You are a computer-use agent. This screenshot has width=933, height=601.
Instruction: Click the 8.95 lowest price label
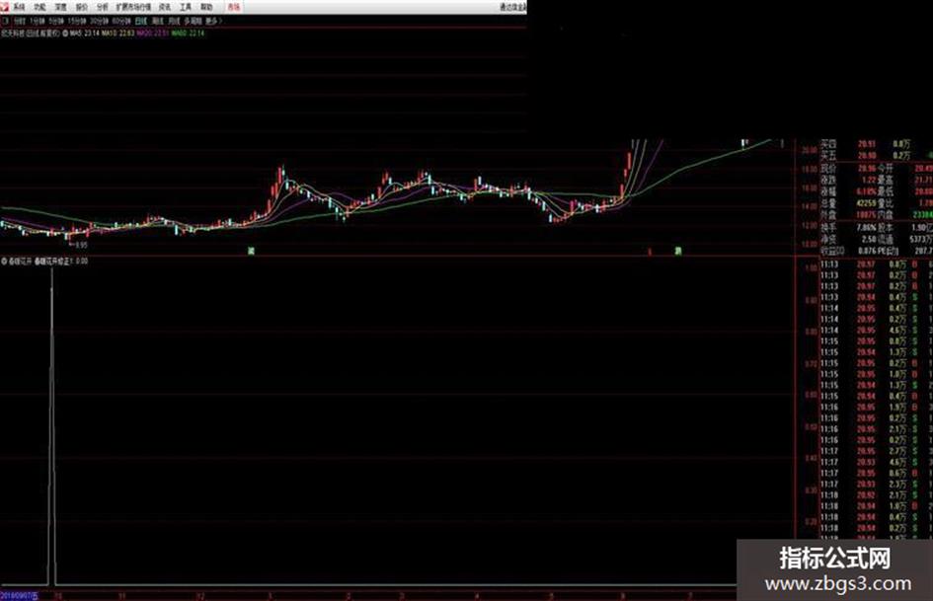click(81, 245)
